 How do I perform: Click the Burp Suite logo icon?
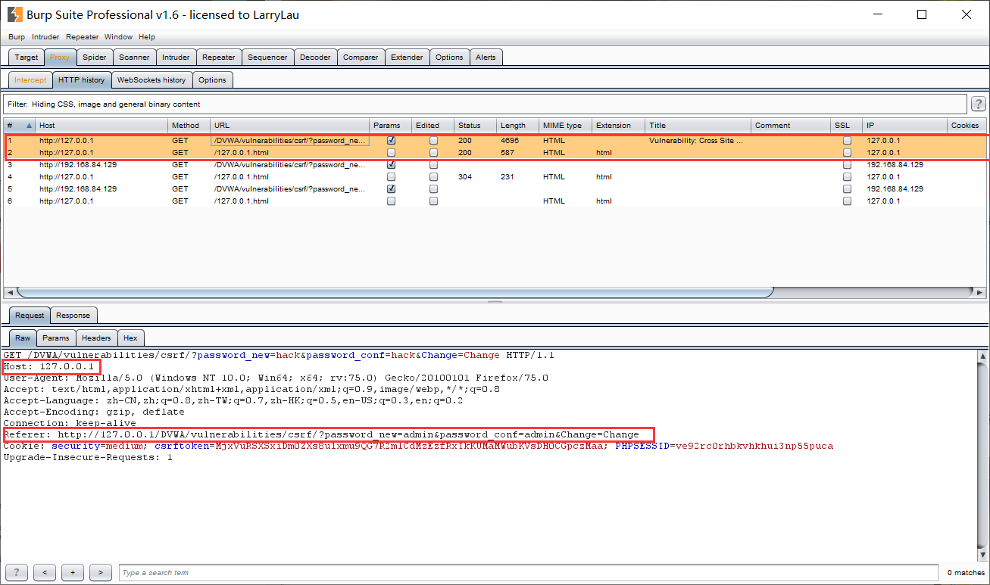point(14,14)
